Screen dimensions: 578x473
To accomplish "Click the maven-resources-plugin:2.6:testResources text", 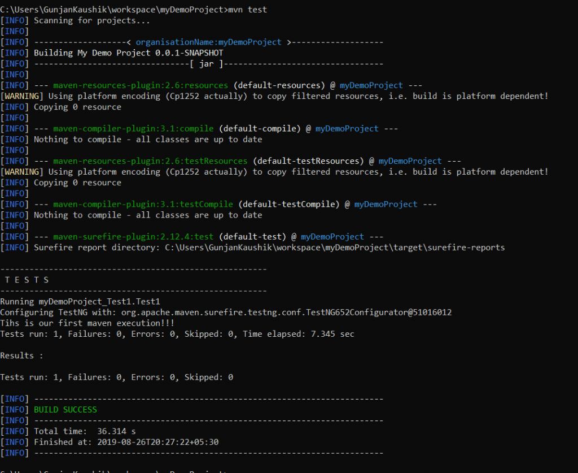I will 150,161.
